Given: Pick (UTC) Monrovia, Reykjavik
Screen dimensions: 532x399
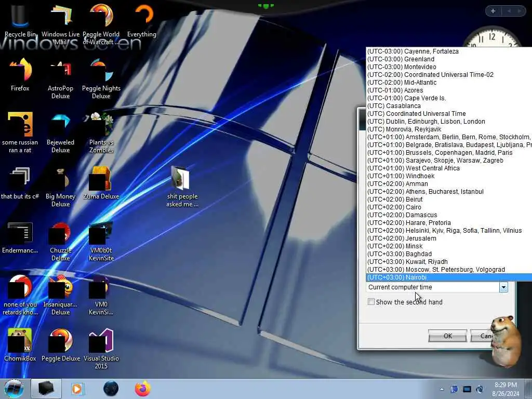Looking at the screenshot, I should (x=449, y=129).
